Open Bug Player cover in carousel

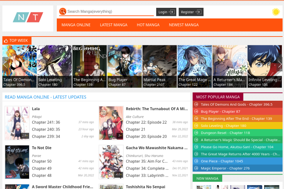pos(125,66)
